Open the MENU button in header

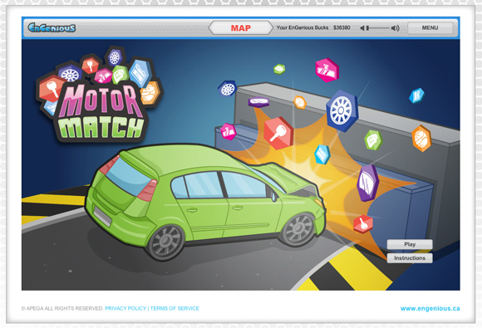click(430, 27)
